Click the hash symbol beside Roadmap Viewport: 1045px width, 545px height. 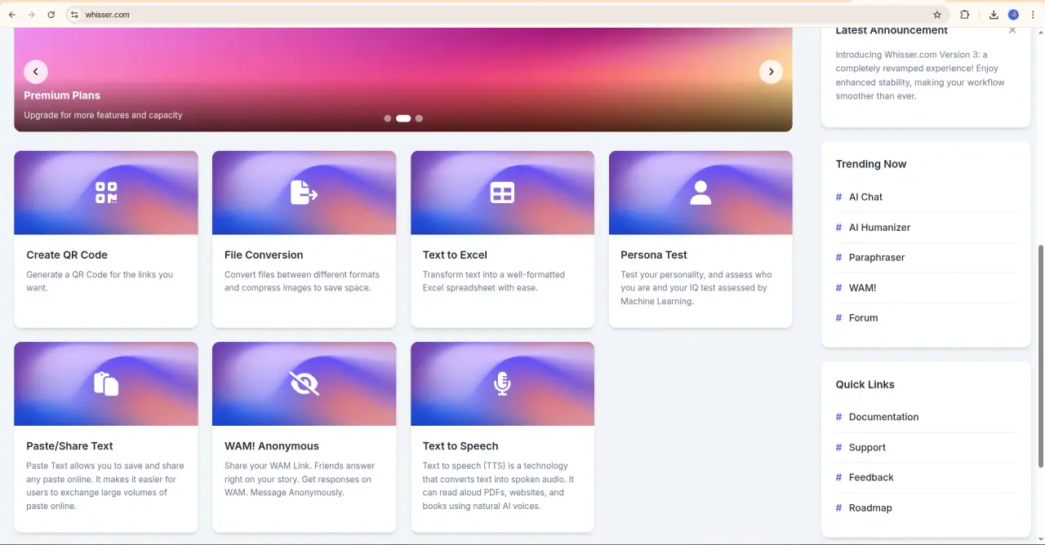click(838, 507)
